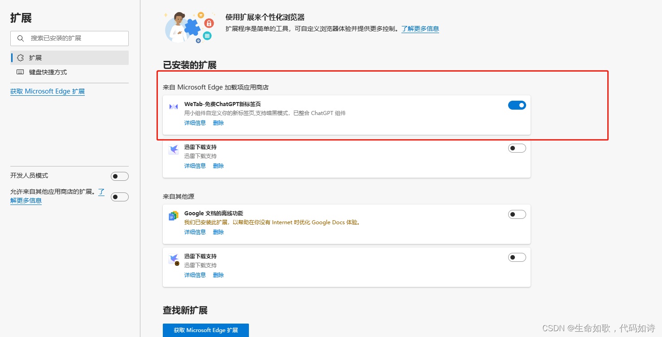The image size is (662, 337).
Task: Click 来自 Microsoft Edge 加载项应用商店 heading
Action: point(216,87)
